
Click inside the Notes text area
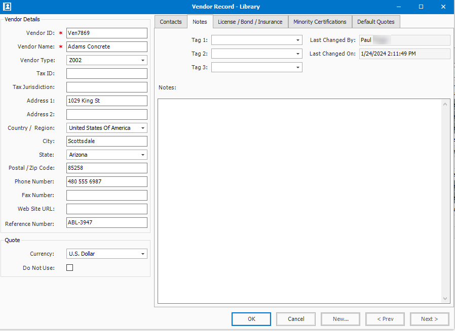(299, 202)
